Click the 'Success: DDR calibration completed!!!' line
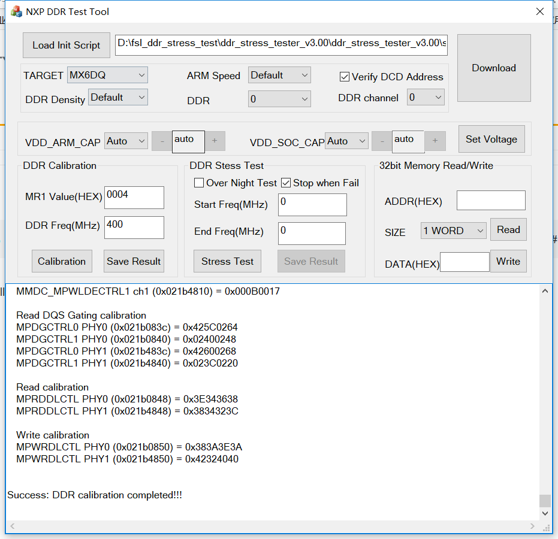This screenshot has width=558, height=539. [x=95, y=495]
